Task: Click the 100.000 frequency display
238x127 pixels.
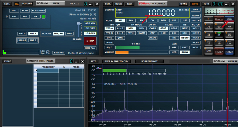Action: pyautogui.click(x=162, y=12)
